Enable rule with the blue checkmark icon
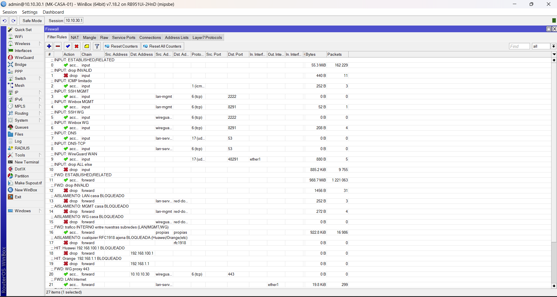 click(68, 46)
